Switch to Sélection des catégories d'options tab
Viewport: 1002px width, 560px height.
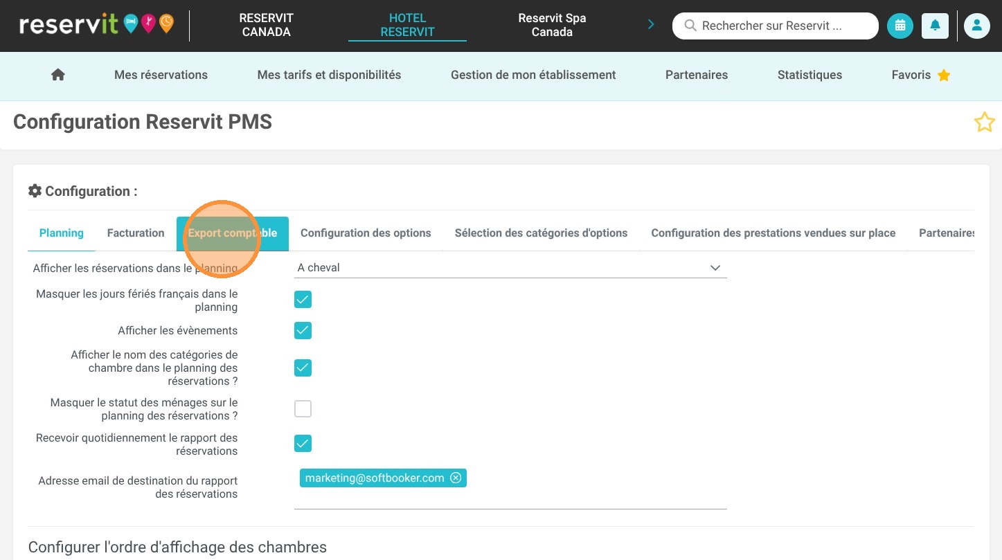541,233
